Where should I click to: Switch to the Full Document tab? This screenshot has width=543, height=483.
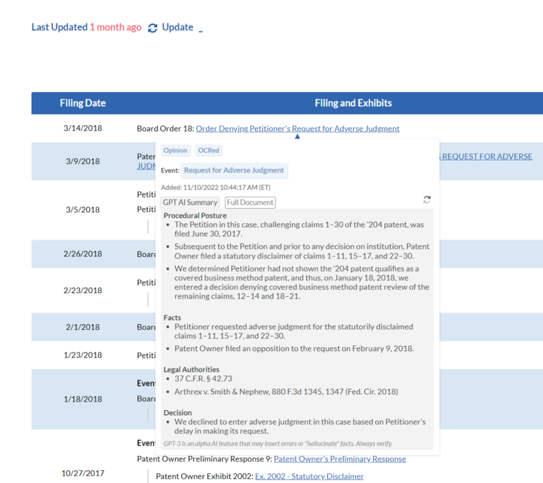[250, 203]
